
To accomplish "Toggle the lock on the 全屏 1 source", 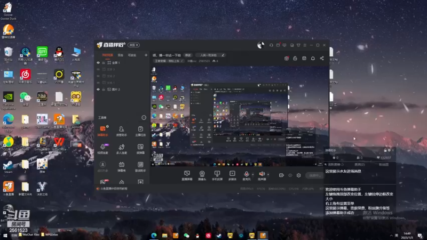I will pyautogui.click(x=104, y=62).
